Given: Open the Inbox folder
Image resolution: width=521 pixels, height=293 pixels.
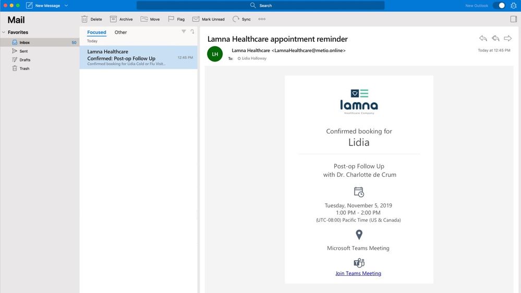Looking at the screenshot, I should point(40,43).
